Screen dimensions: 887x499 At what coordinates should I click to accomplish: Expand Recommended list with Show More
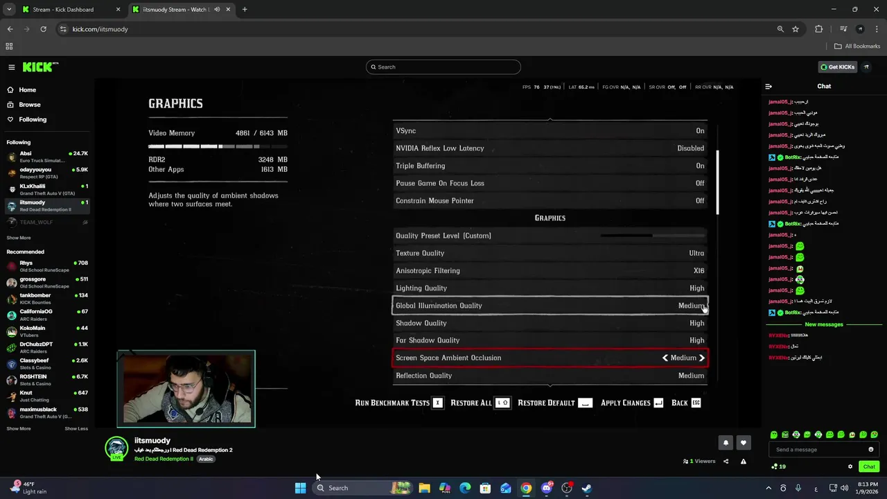[x=19, y=428]
